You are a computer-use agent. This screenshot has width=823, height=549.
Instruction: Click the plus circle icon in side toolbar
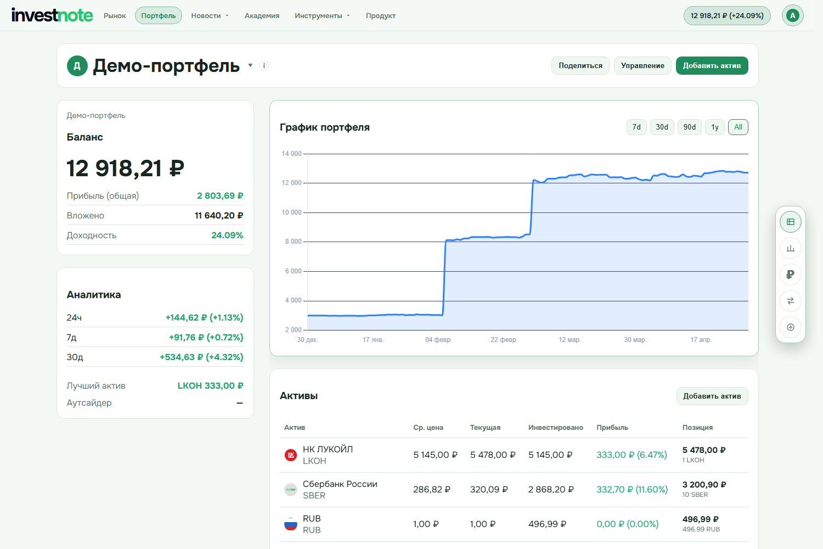(791, 327)
